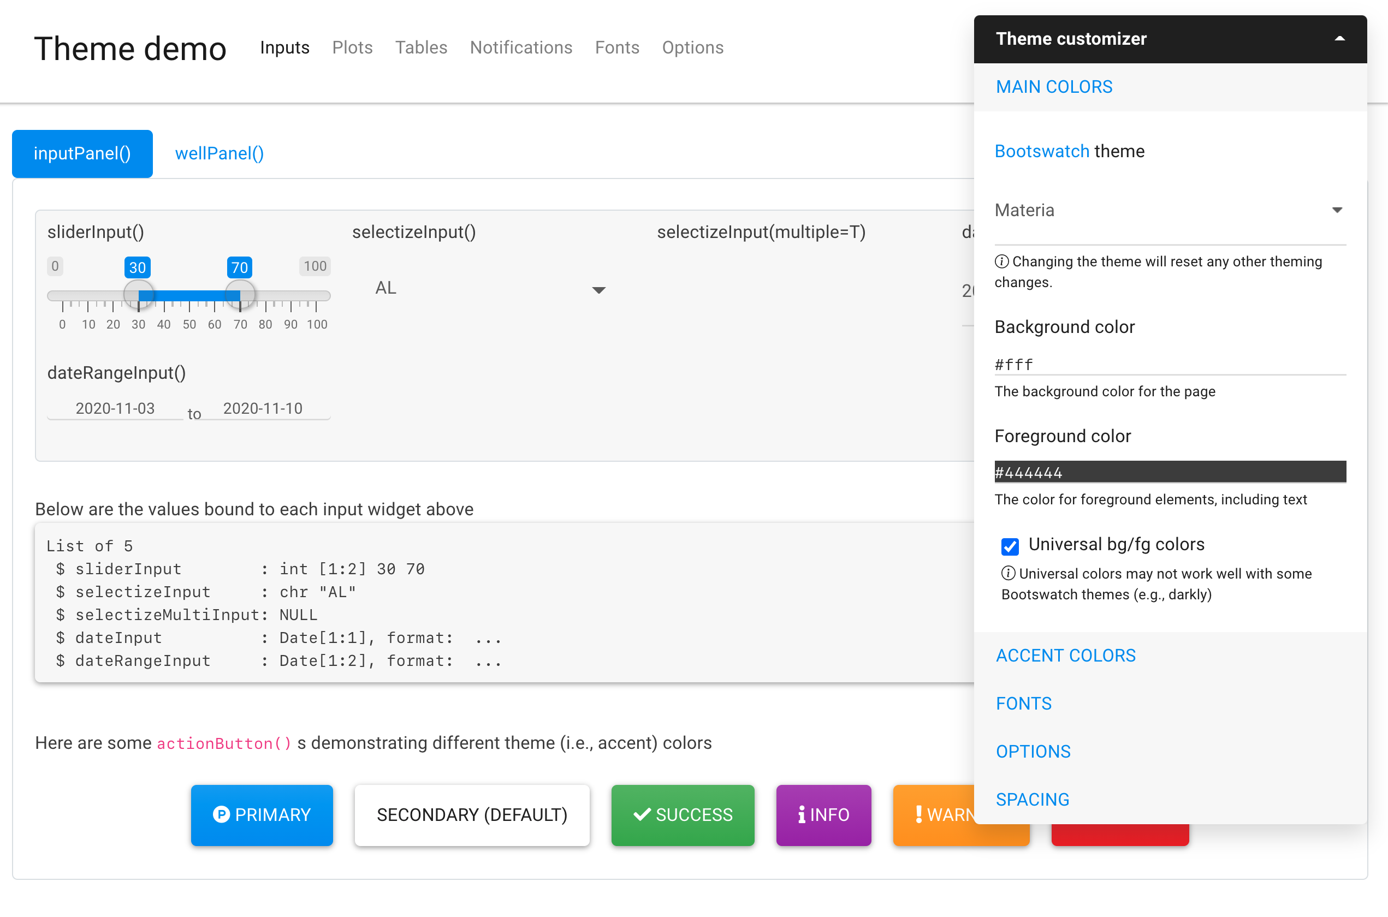Switch to the wellPanel() option
1388x917 pixels.
[220, 153]
